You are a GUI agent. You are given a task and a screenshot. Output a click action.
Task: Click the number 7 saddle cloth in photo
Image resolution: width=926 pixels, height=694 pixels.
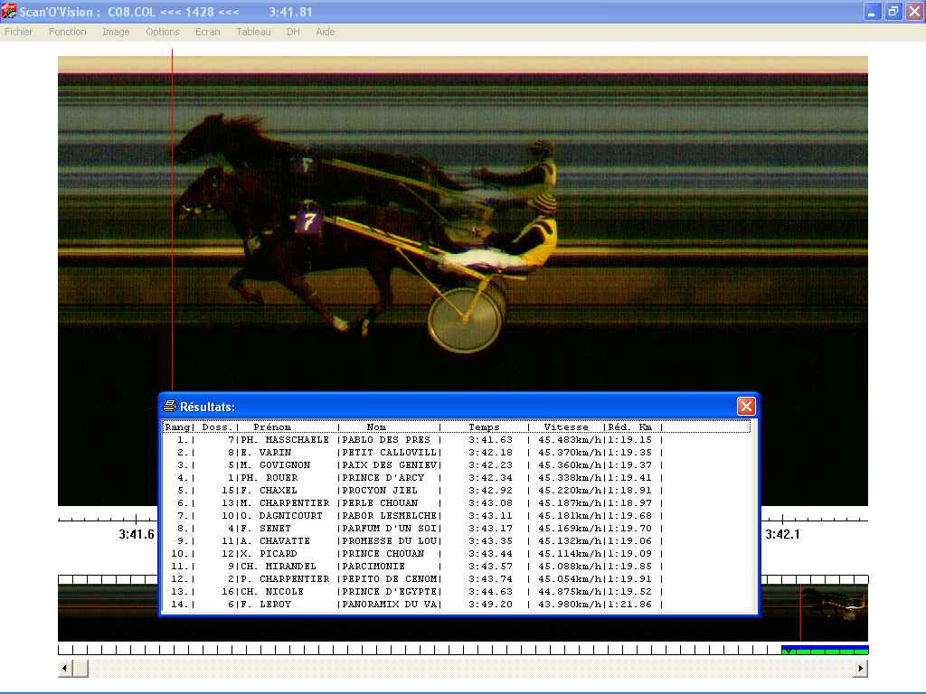(307, 220)
